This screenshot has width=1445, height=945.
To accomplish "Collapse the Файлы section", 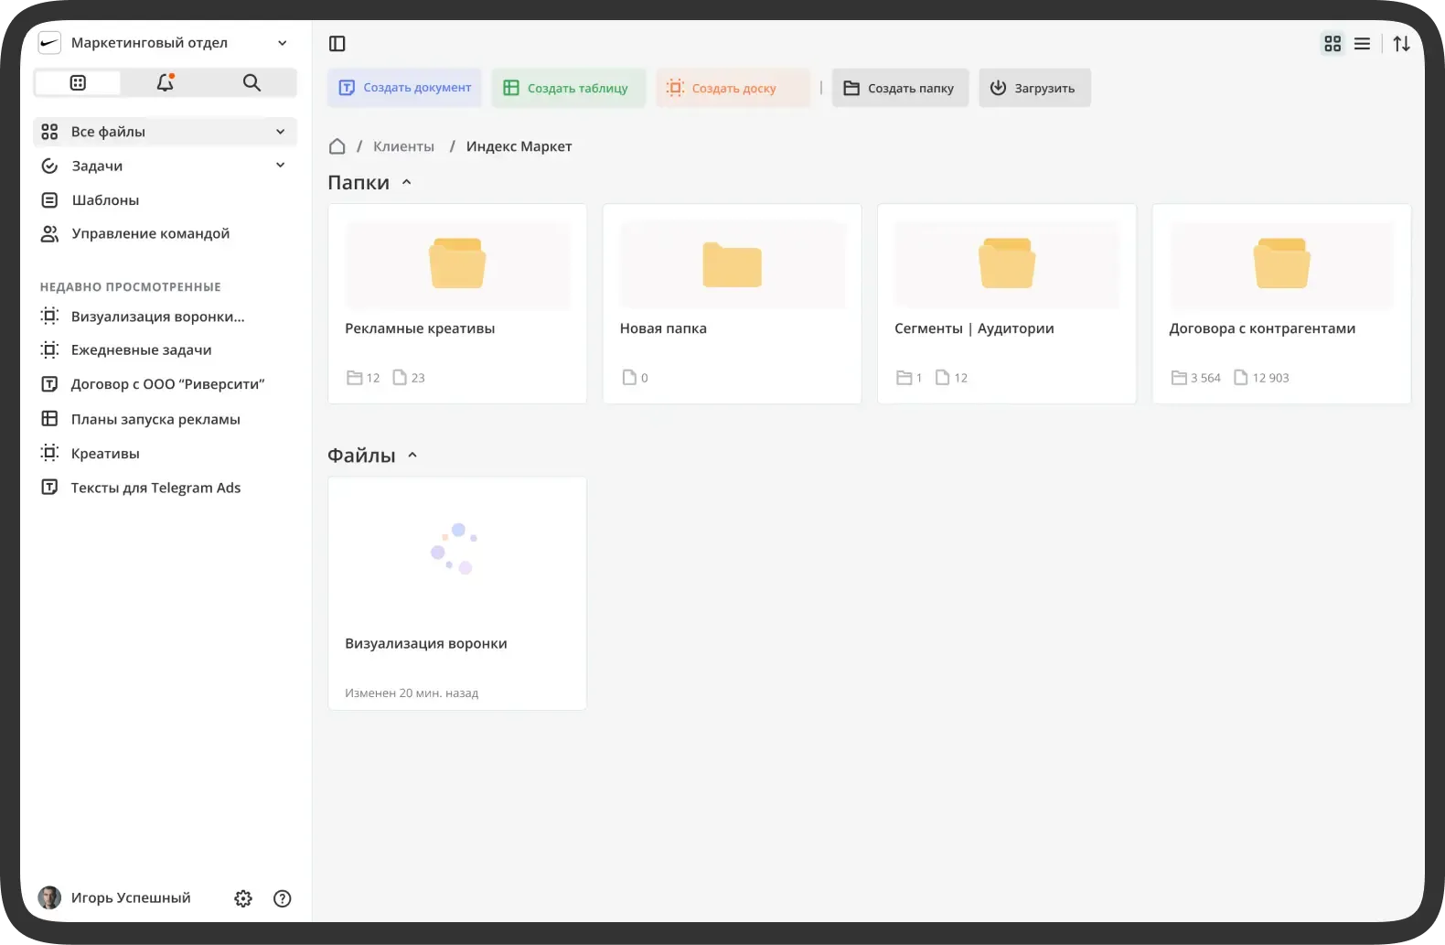I will coord(412,455).
